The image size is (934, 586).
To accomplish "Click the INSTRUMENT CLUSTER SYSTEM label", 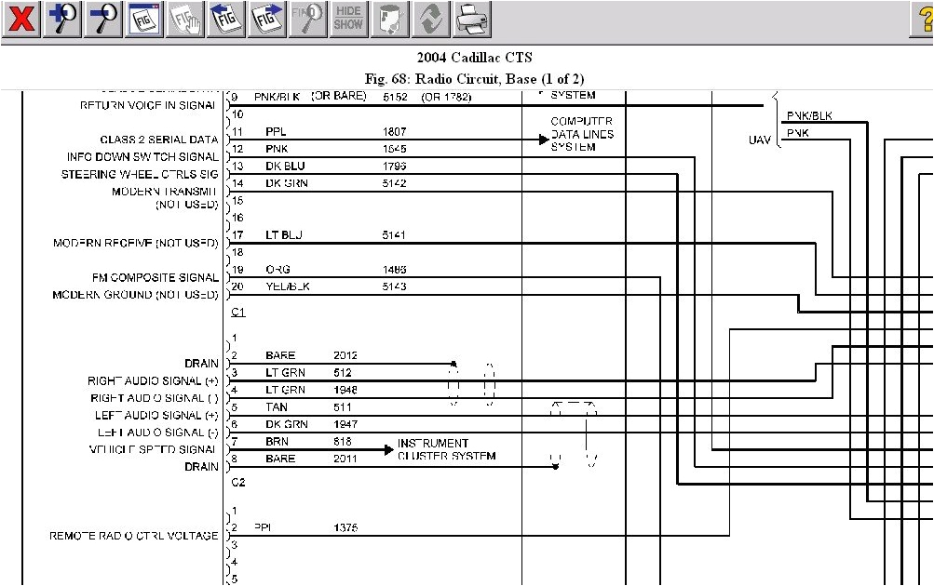I will [x=436, y=449].
